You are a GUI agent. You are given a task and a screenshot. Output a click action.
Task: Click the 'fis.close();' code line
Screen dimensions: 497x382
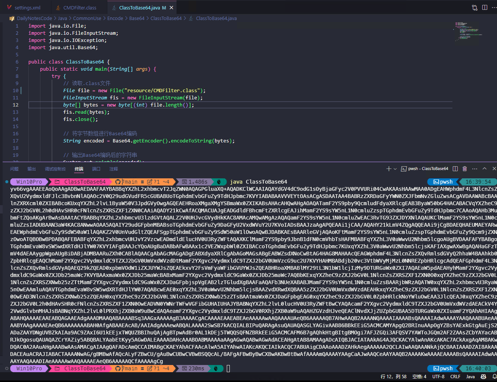(81, 119)
